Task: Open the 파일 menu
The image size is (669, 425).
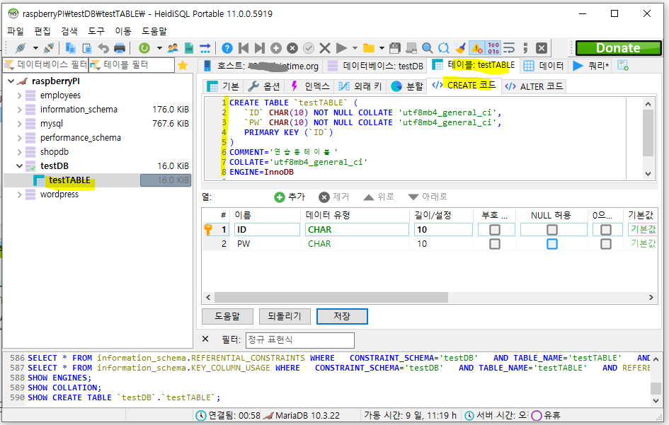Action: pyautogui.click(x=16, y=31)
